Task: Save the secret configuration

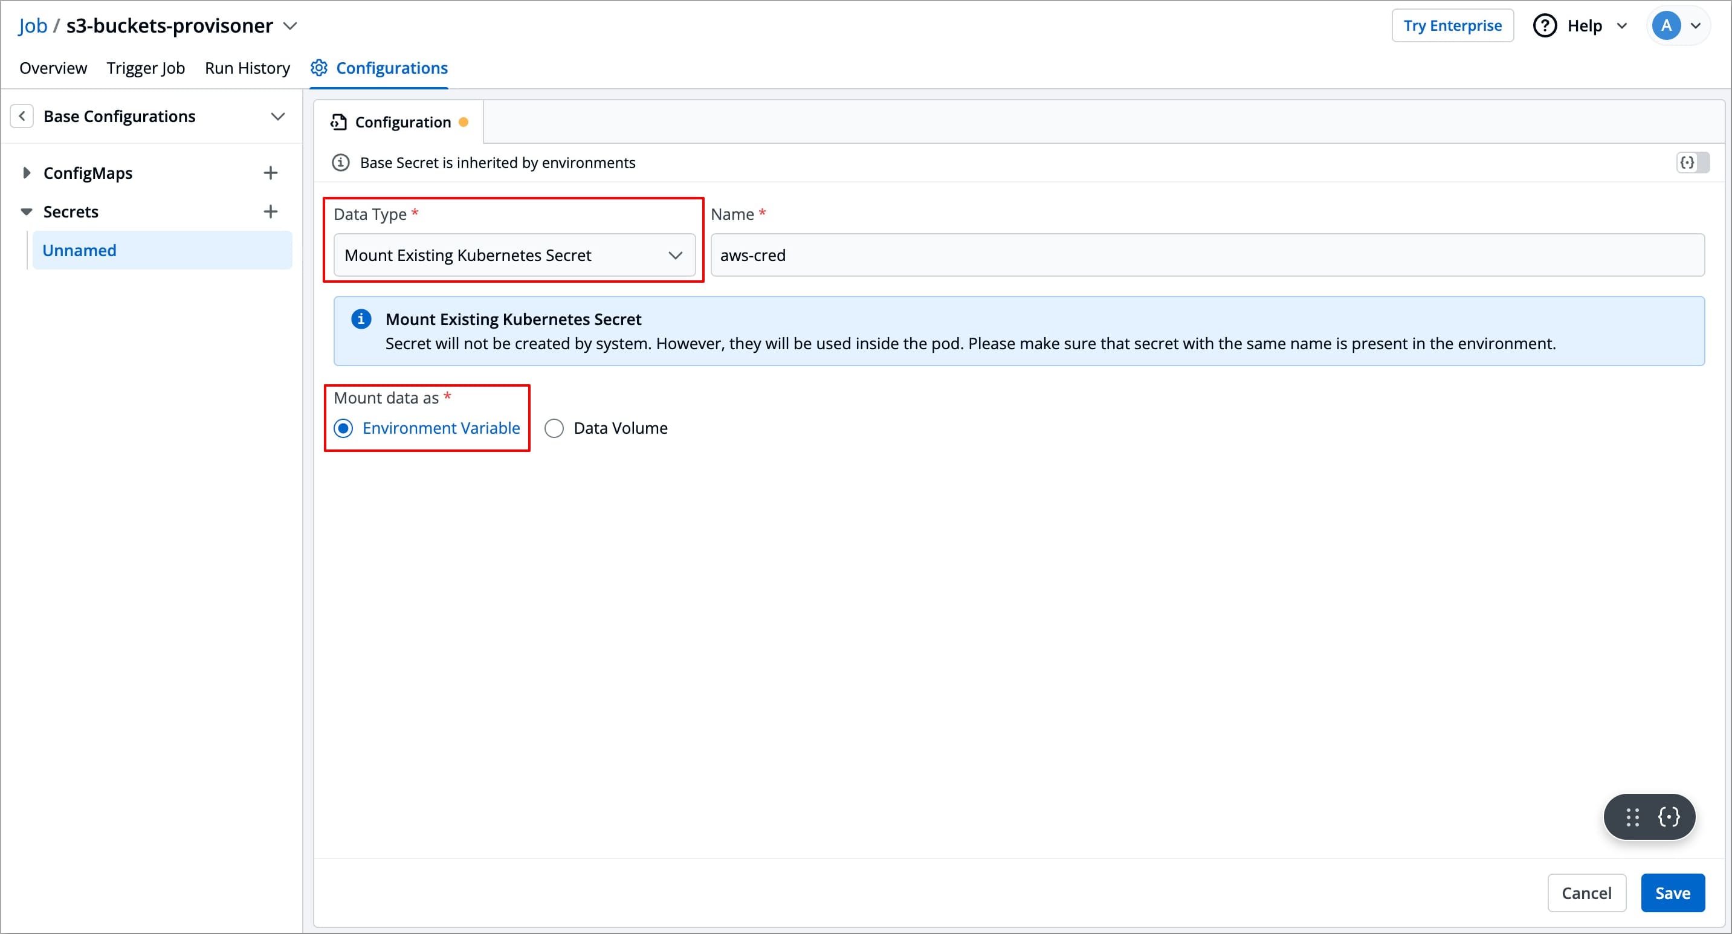Action: (1673, 892)
